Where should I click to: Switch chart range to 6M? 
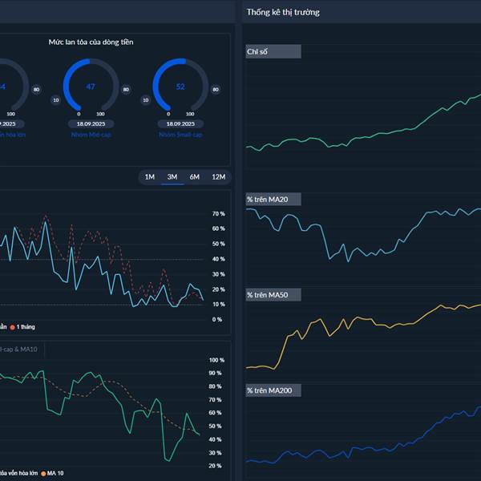pyautogui.click(x=195, y=177)
